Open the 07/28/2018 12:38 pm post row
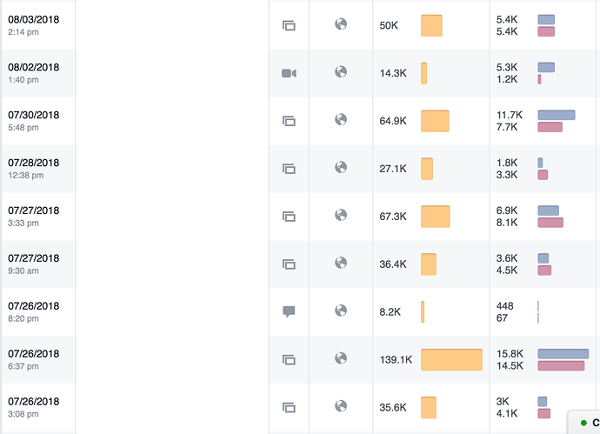Screen dimensions: 600x434 [x=300, y=169]
